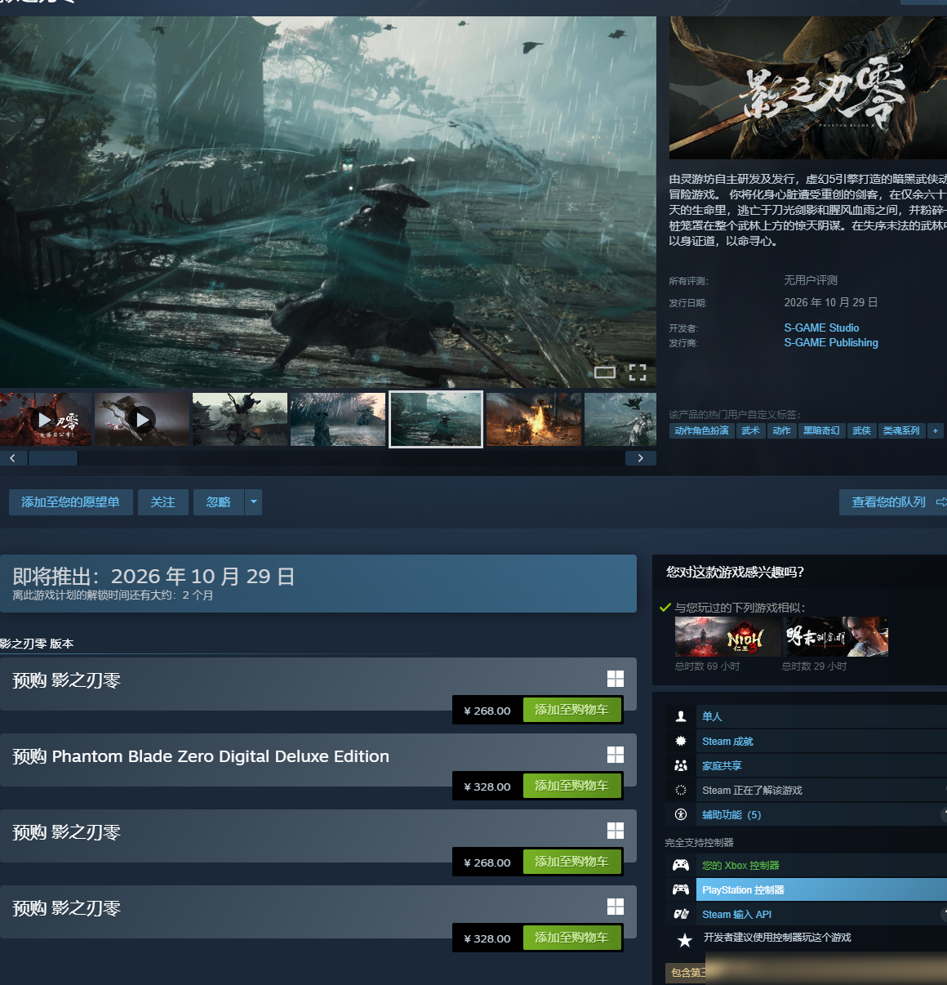Add a custom tag with plus button
This screenshot has height=985, width=947.
click(936, 430)
